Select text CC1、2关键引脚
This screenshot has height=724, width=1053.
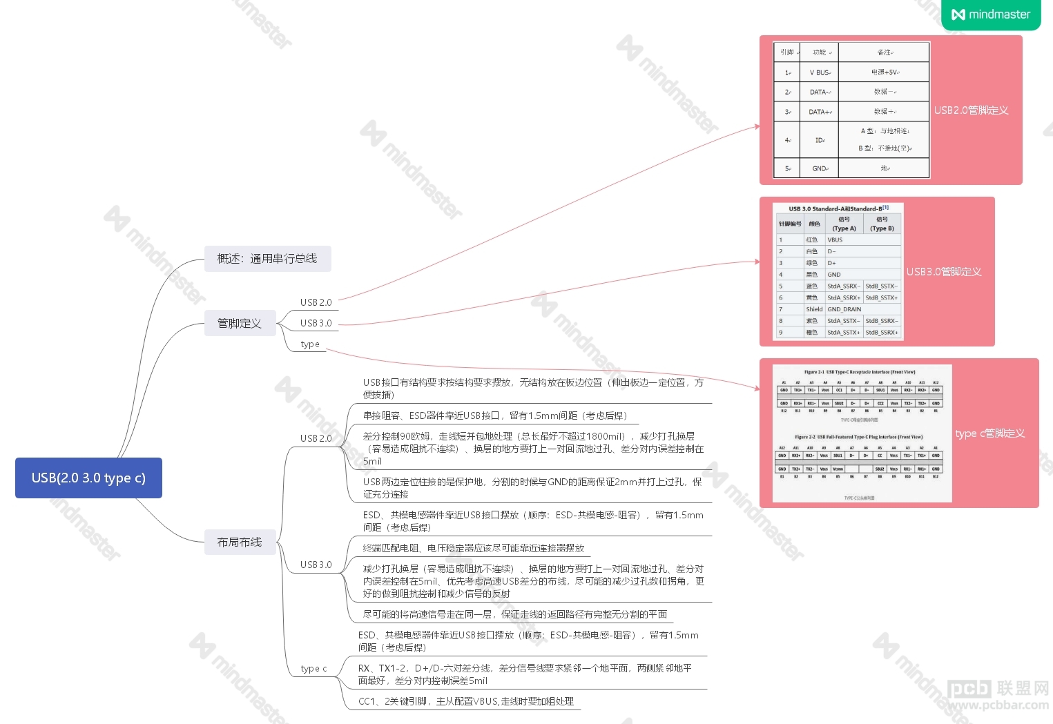466,701
